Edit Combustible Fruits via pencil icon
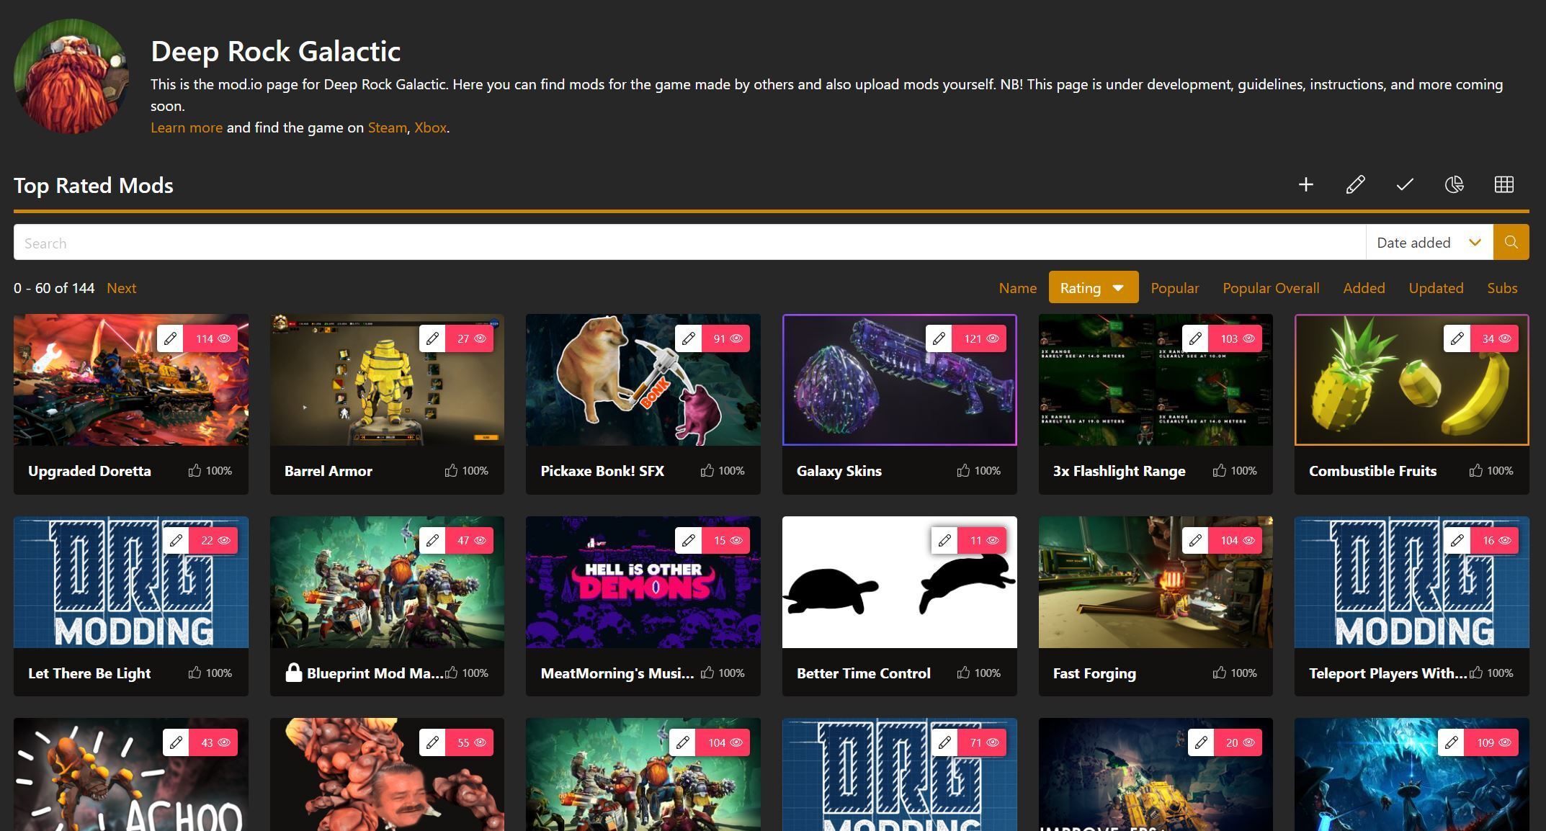 coord(1457,338)
